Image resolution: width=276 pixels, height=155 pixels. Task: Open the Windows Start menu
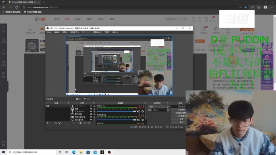[x=3, y=152]
